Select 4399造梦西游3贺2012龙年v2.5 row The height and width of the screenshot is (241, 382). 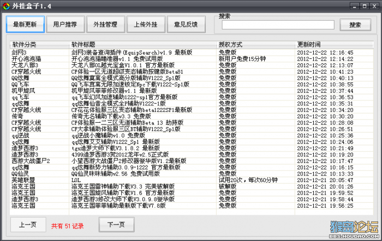[192, 155]
